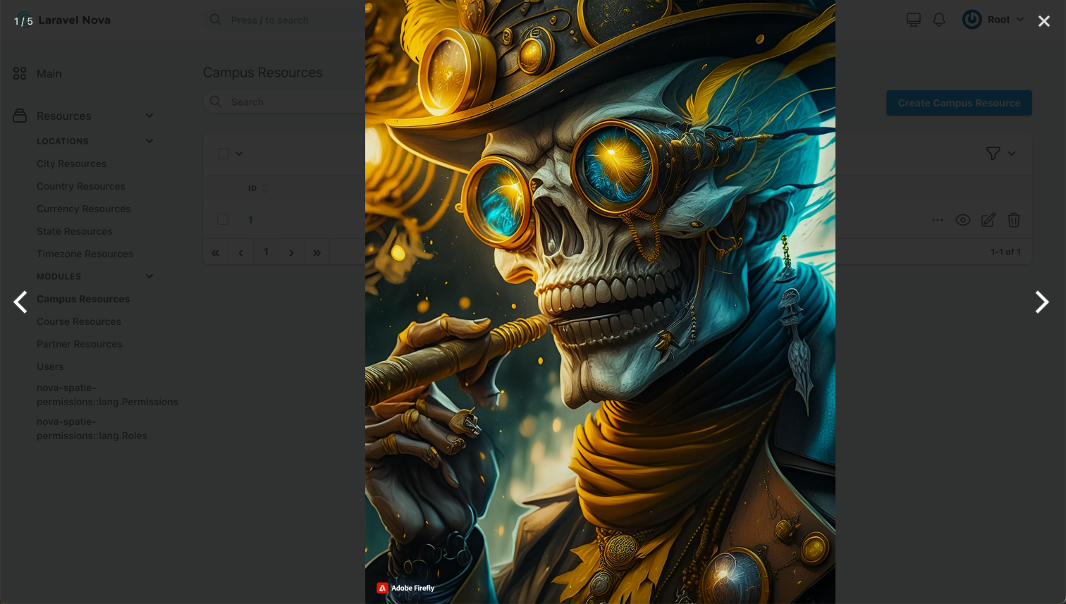Viewport: 1066px width, 604px height.
Task: Delete row 1 with the trash icon
Action: pos(1014,220)
